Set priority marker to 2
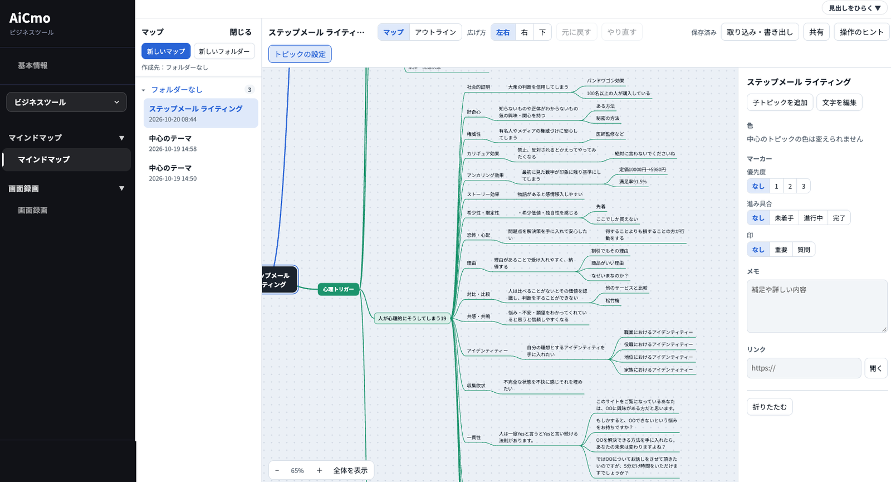Image resolution: width=891 pixels, height=482 pixels. [x=790, y=186]
